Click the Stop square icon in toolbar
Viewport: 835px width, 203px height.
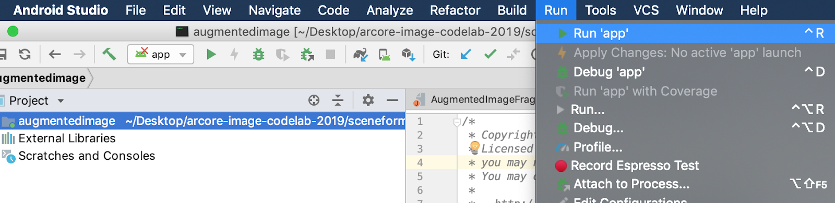coord(330,54)
